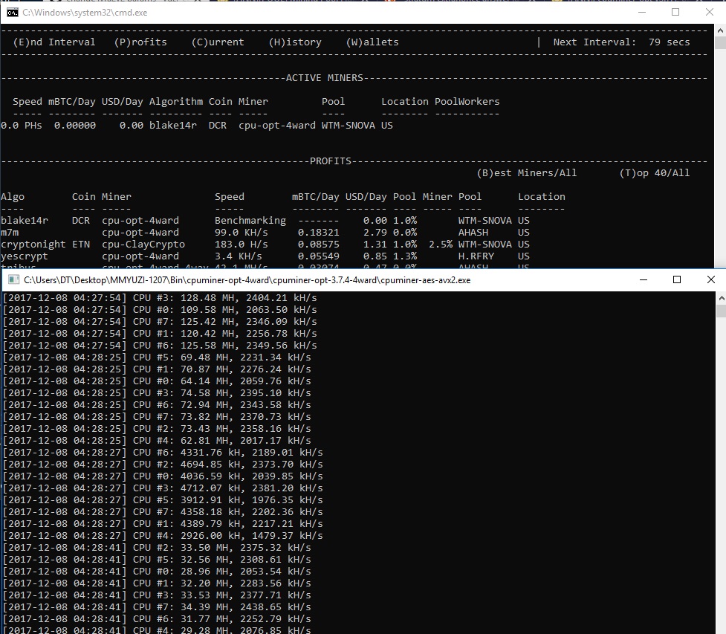Screen dimensions: 726x634
Task: Click the log line with 2063.50 kH/s
Action: point(160,310)
